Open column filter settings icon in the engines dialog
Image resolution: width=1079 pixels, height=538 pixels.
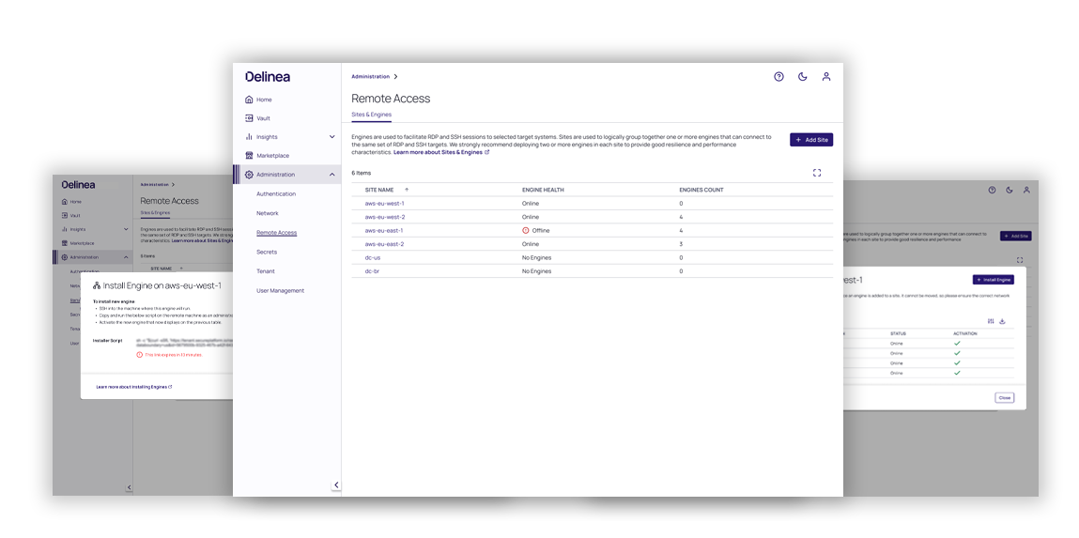pos(991,321)
